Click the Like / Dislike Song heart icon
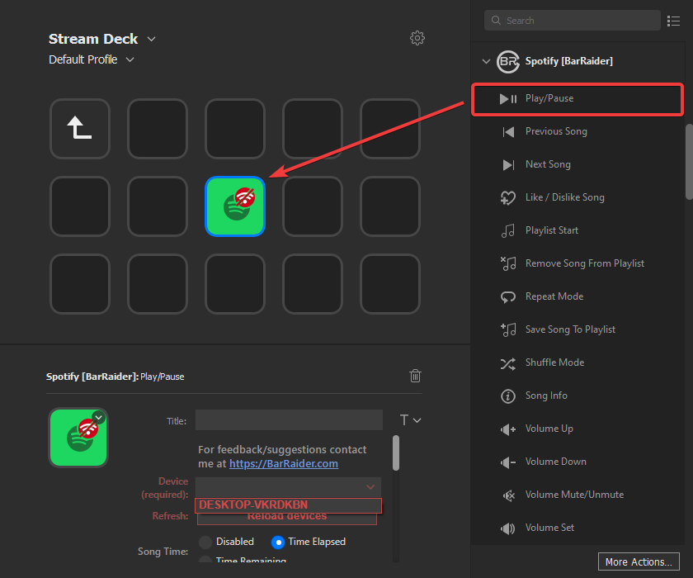693x578 pixels. click(x=508, y=197)
